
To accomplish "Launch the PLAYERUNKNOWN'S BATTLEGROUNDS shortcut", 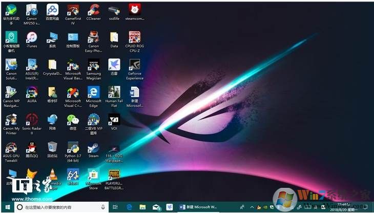I will coord(114,175).
